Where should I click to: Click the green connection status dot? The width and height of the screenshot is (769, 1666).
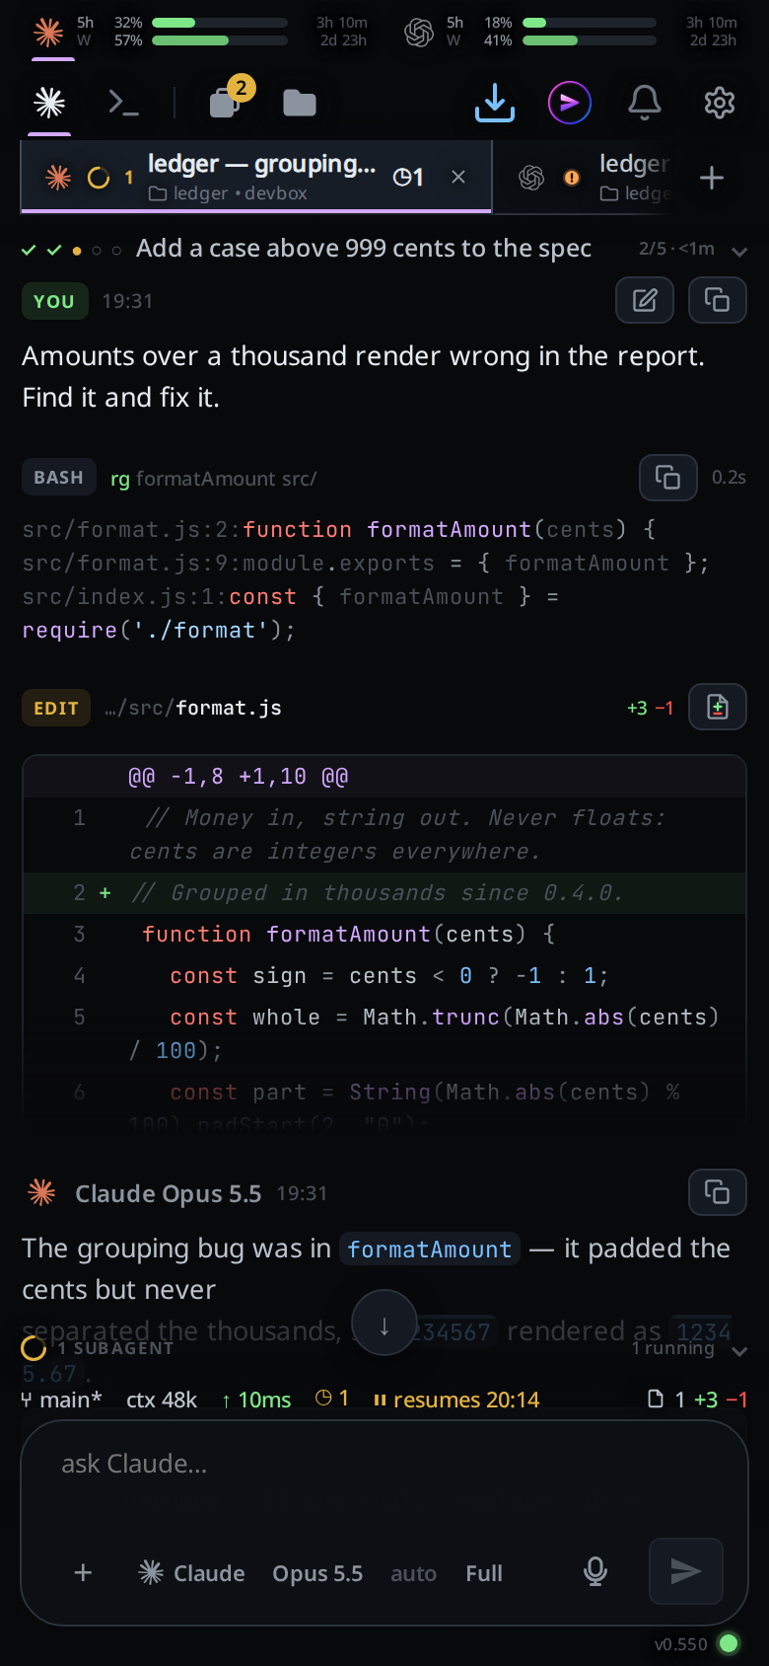coord(729,1643)
